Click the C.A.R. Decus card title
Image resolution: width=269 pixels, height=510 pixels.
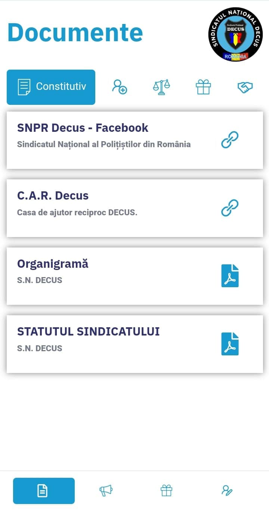53,195
